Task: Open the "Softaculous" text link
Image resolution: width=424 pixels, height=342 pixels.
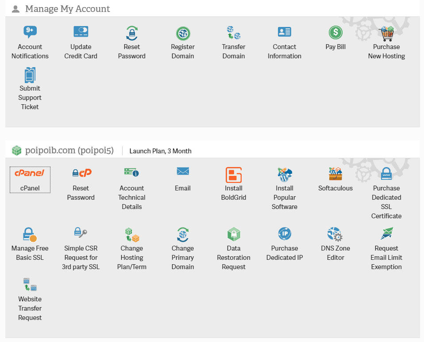Action: [x=335, y=188]
